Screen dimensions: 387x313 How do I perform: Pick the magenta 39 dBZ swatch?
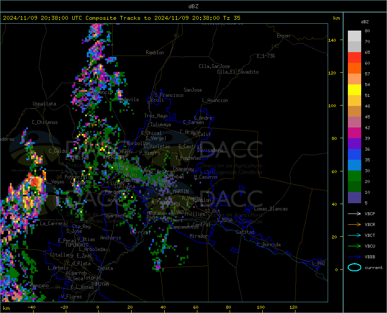(354, 133)
